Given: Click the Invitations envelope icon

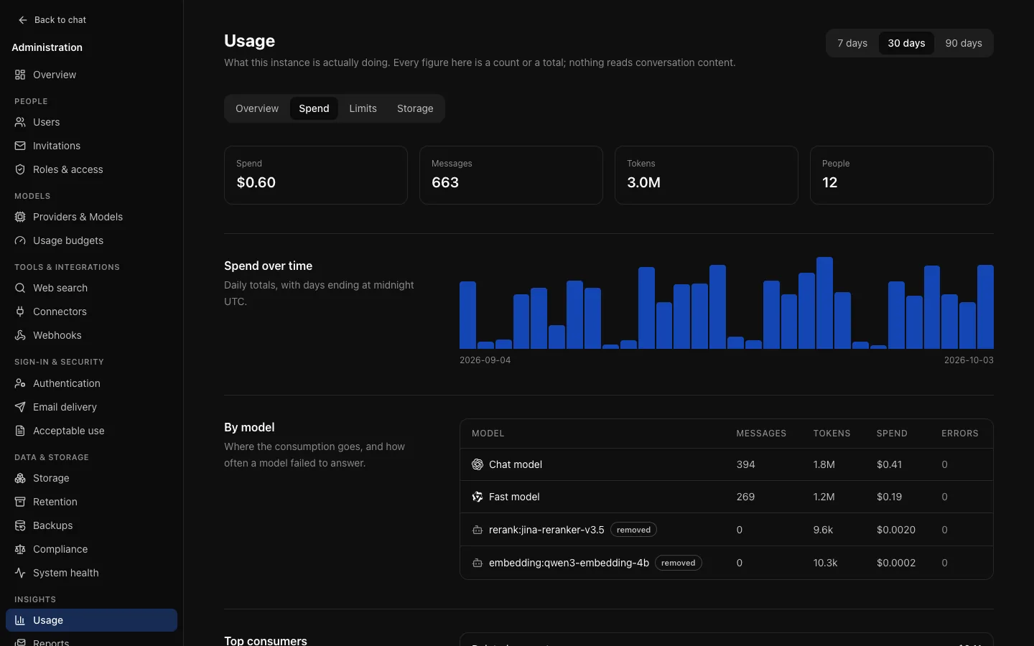Looking at the screenshot, I should (20, 146).
